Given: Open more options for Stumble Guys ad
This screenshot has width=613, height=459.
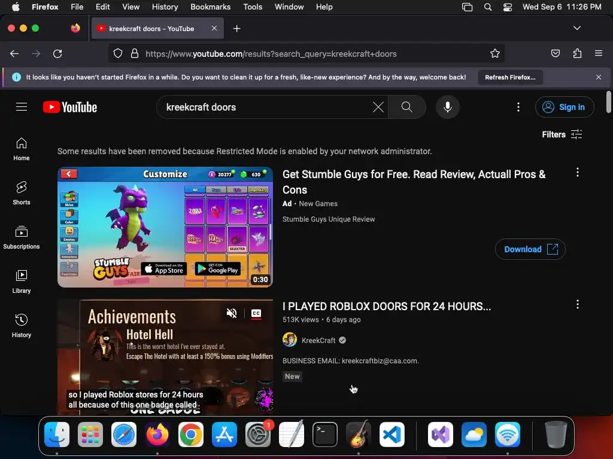Looking at the screenshot, I should click(578, 173).
